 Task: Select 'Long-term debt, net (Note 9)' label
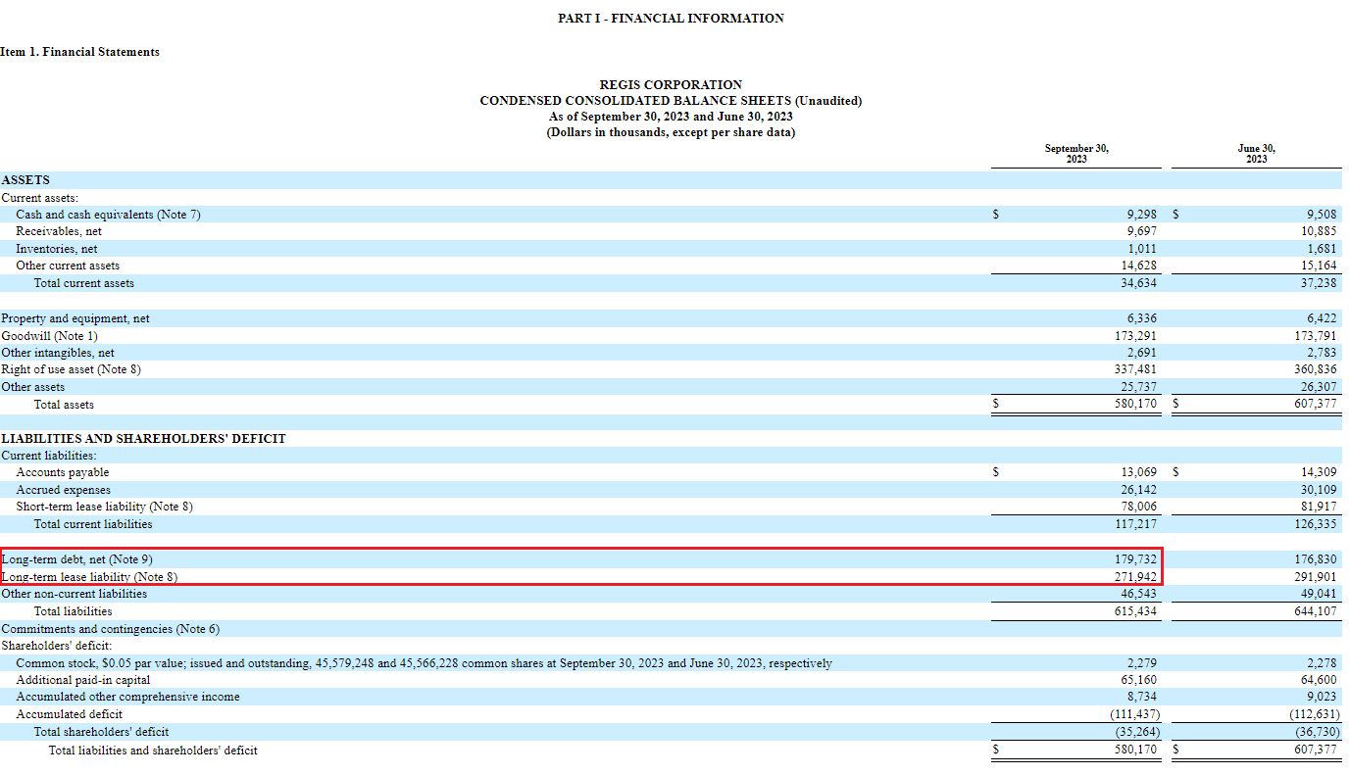76,559
